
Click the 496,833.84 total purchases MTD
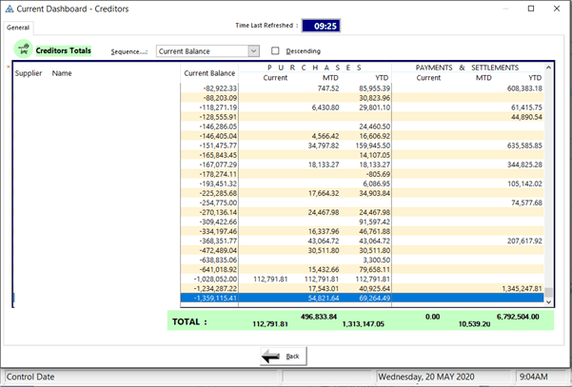point(319,317)
